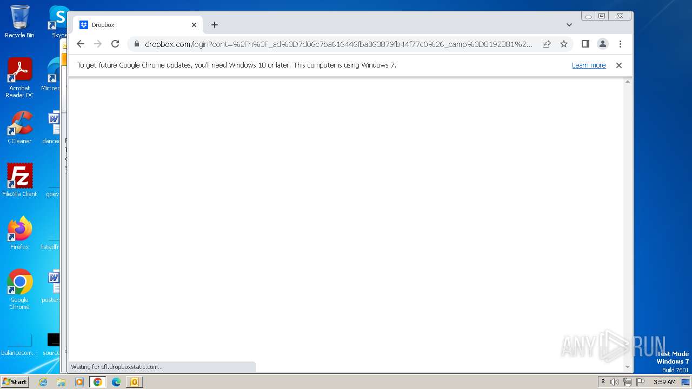Launch CCleaner from the desktop
Image resolution: width=692 pixels, height=389 pixels.
click(x=19, y=128)
